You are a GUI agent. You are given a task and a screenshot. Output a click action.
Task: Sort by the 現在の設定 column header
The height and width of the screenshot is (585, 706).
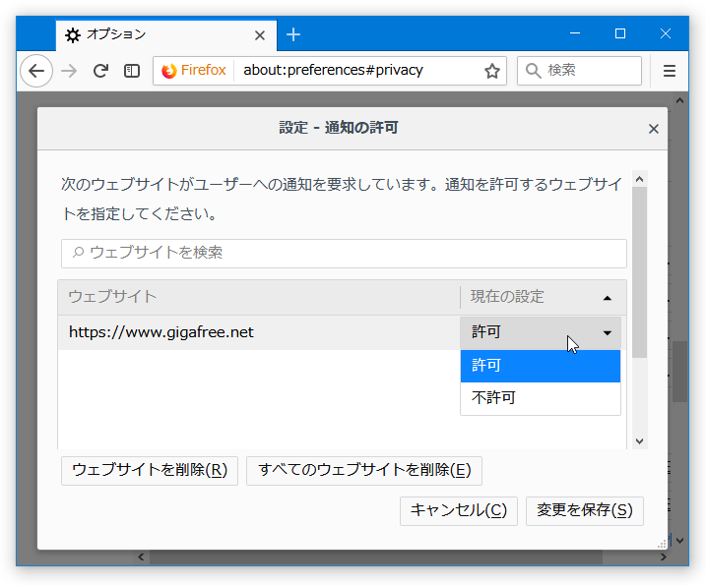click(543, 297)
